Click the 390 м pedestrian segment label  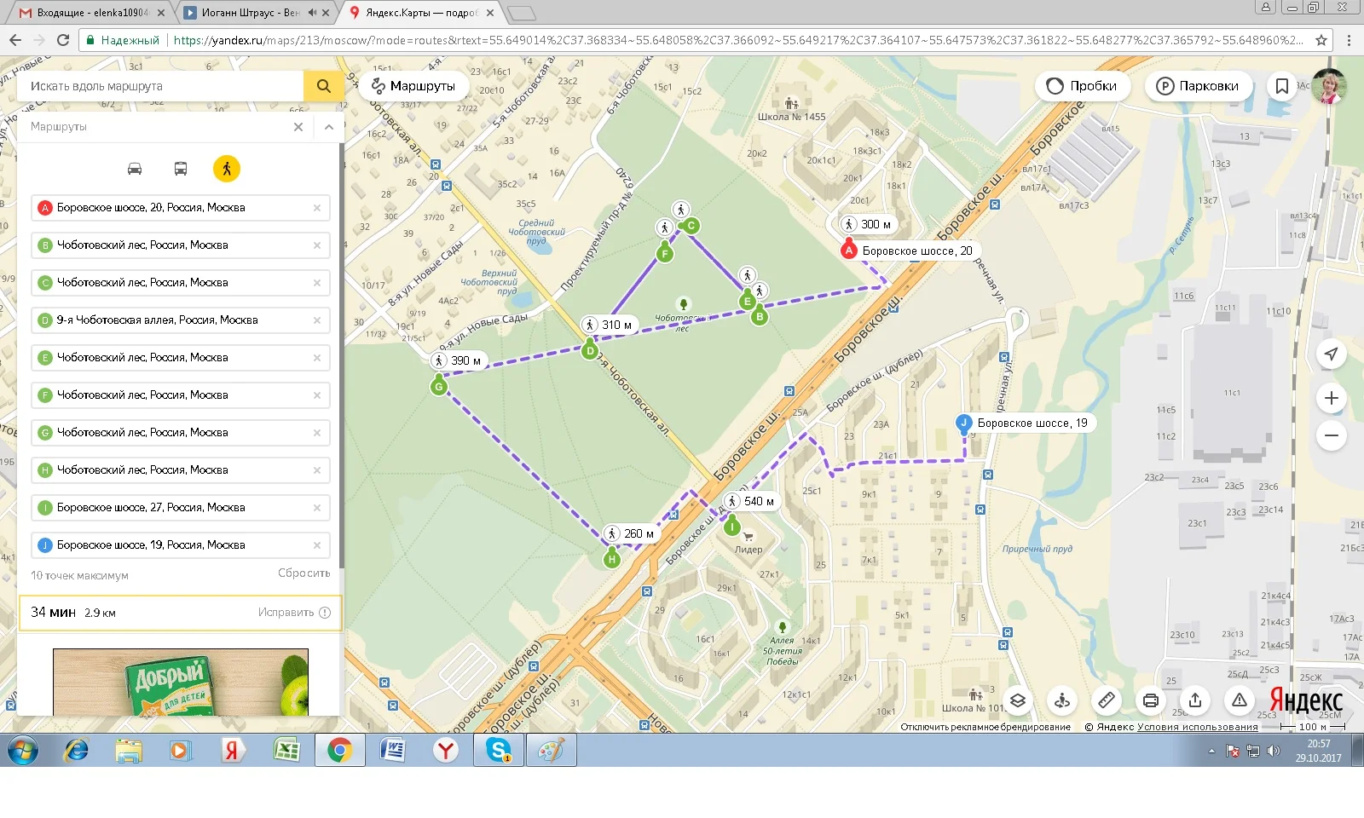tap(459, 360)
